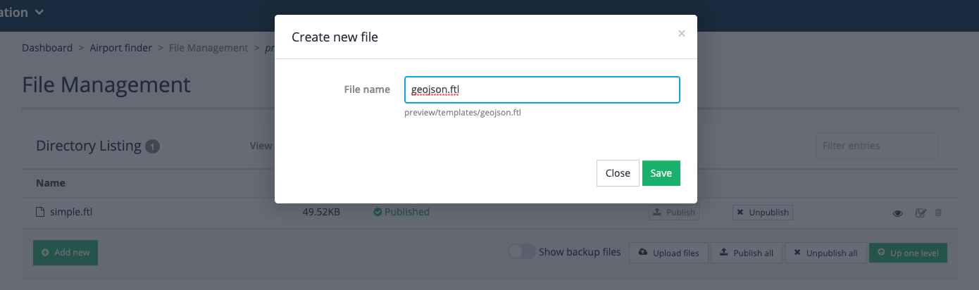The width and height of the screenshot is (979, 290).
Task: Navigate to Dashboard breadcrumb
Action: [x=47, y=48]
